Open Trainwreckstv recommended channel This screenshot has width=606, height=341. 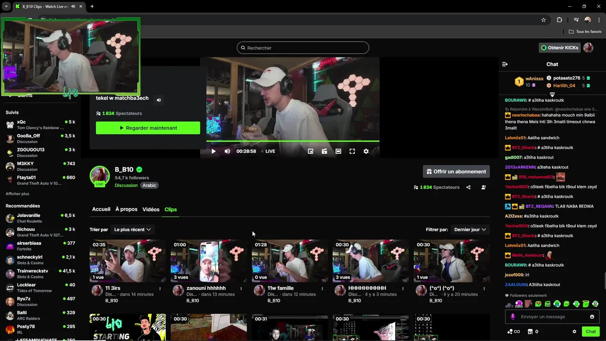click(x=40, y=274)
